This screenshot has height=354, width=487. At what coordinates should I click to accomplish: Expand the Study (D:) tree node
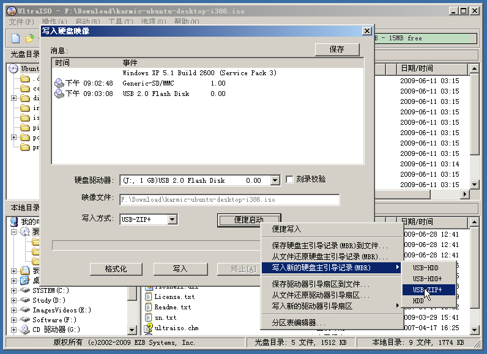pos(13,300)
